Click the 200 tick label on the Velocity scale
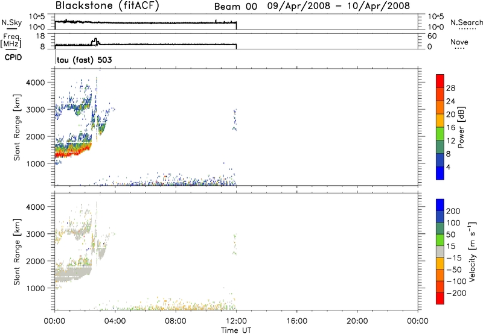The height and width of the screenshot is (334, 483). click(453, 211)
